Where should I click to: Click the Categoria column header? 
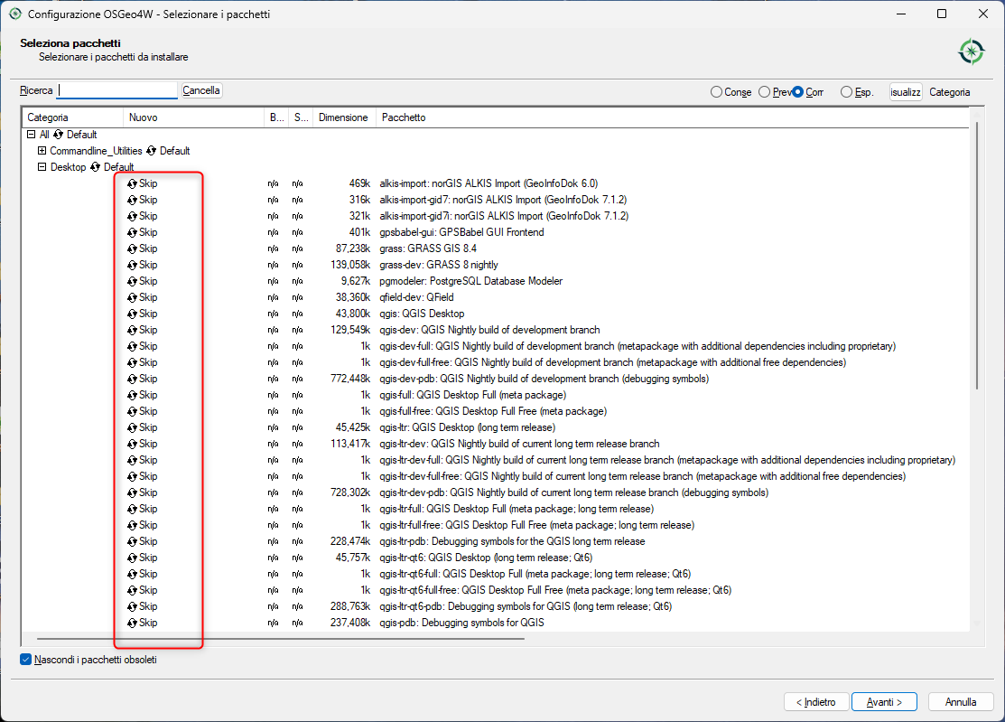pyautogui.click(x=72, y=117)
